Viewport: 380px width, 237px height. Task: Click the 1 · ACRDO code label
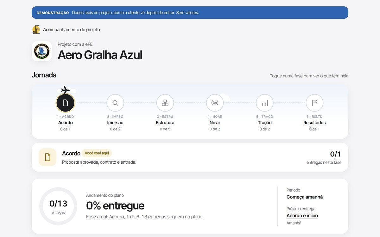[65, 117]
